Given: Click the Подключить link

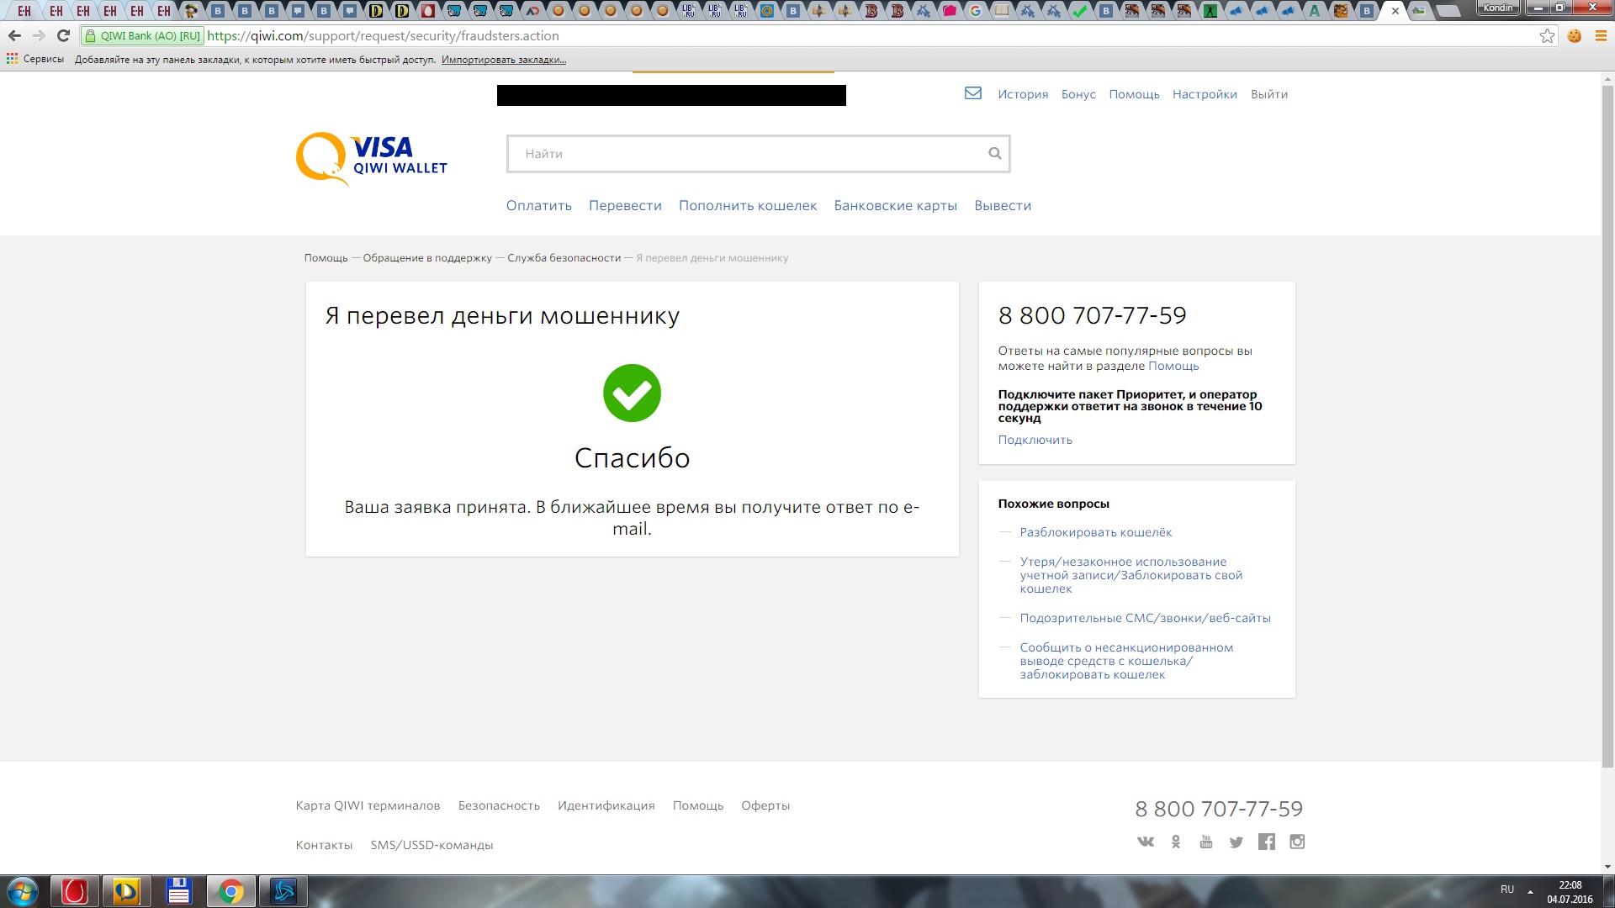Looking at the screenshot, I should pyautogui.click(x=1035, y=440).
